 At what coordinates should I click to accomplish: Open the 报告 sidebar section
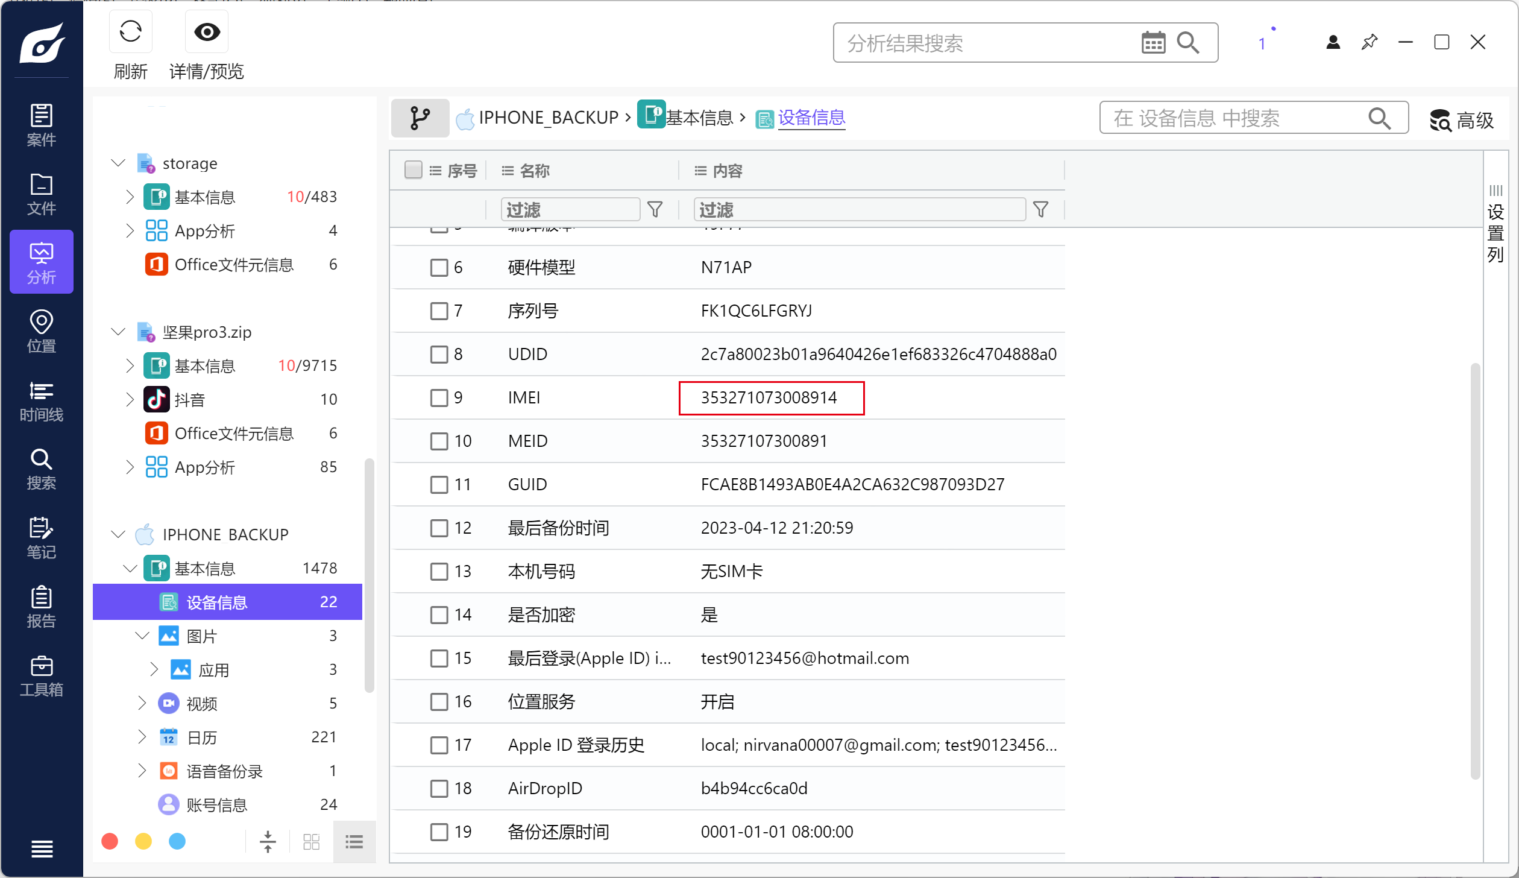41,607
